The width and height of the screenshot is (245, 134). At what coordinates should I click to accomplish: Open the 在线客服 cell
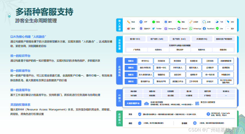coord(161,61)
